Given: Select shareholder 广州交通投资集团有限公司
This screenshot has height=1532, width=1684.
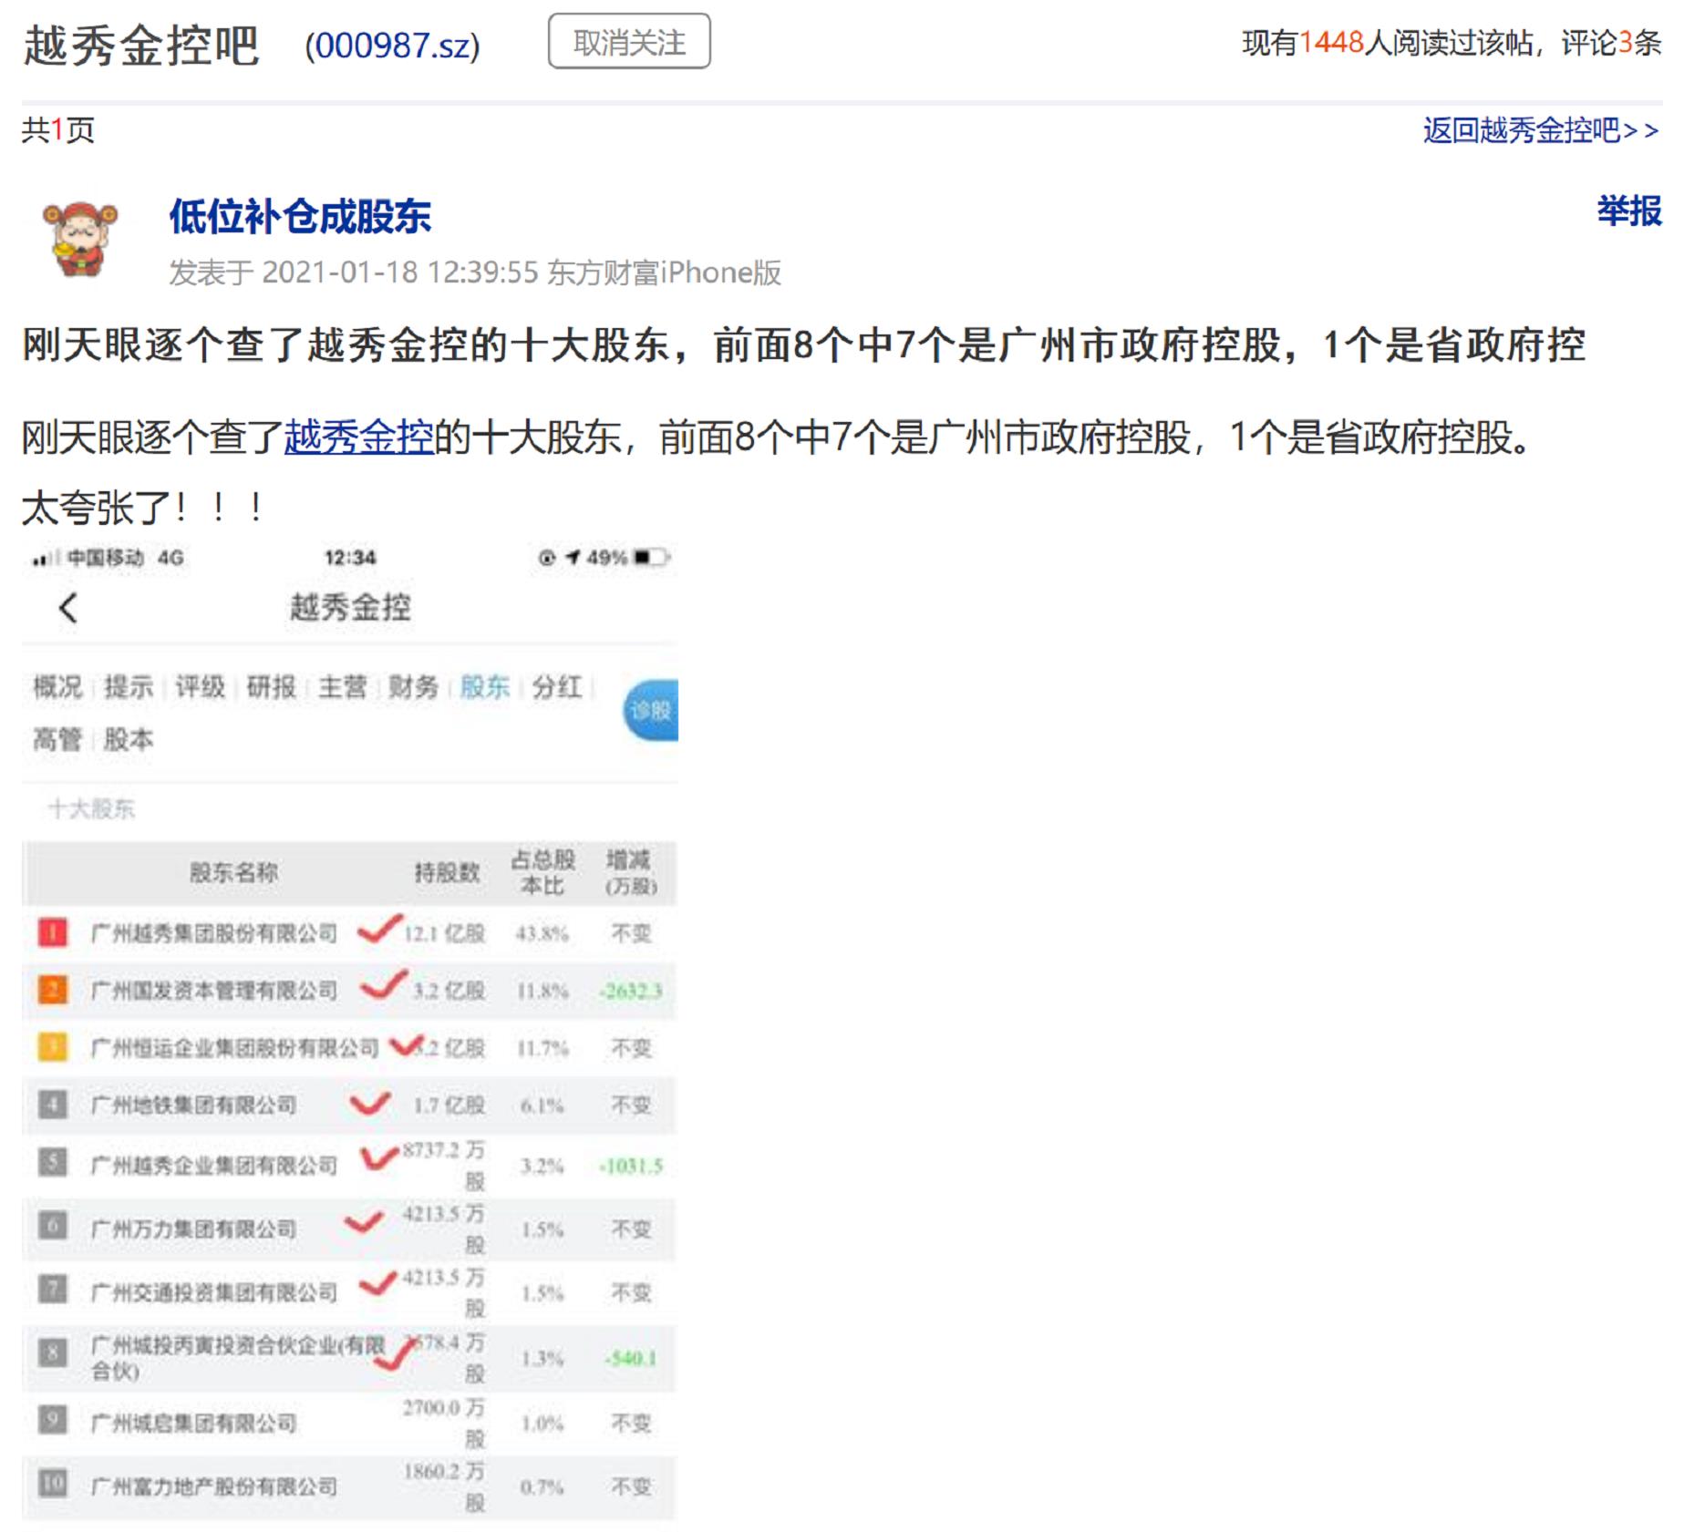Looking at the screenshot, I should [x=214, y=1292].
